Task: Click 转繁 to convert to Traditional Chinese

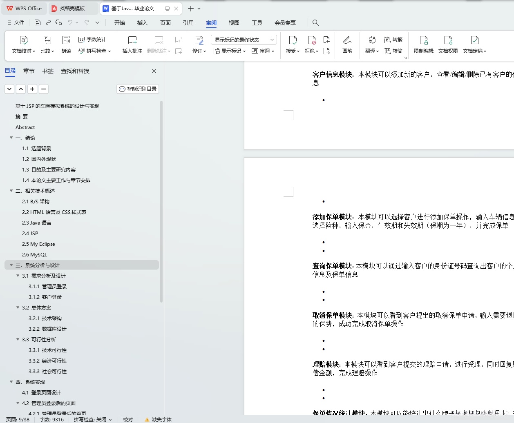Action: pyautogui.click(x=393, y=39)
